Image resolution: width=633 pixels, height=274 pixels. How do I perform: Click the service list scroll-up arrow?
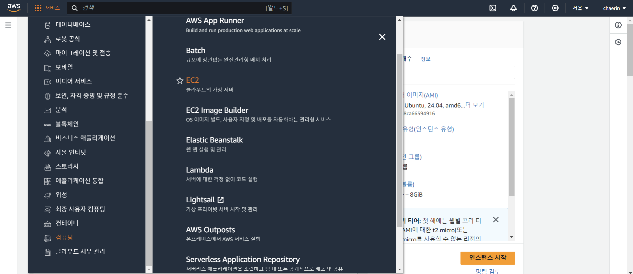coord(399,20)
